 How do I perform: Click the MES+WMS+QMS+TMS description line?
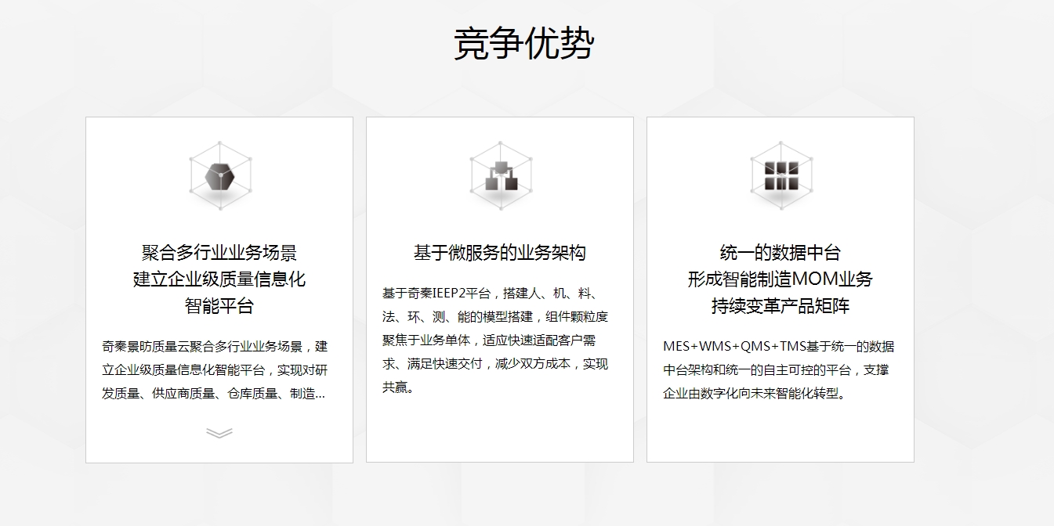pos(778,347)
